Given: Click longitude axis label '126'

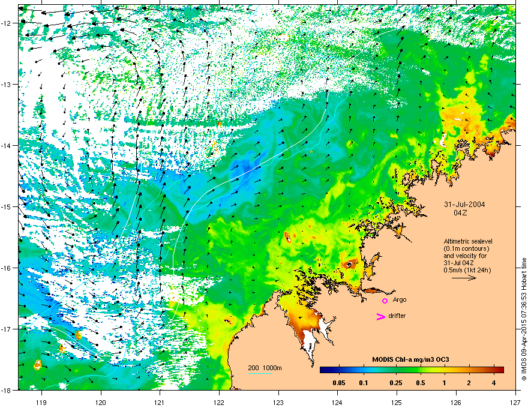Looking at the screenshot, I should (456, 402).
